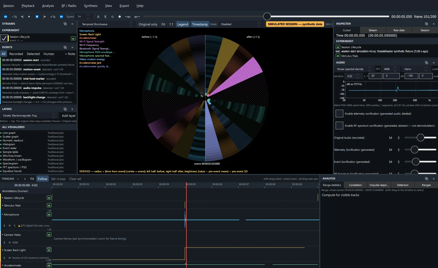The height and width of the screenshot is (268, 438).
Task: Open Kinetic Electromagnetic Fog layer dropdown
Action: [x=29, y=116]
